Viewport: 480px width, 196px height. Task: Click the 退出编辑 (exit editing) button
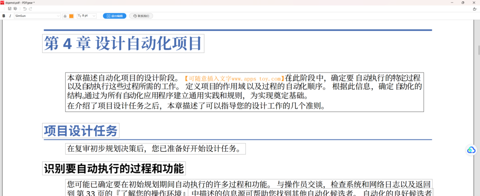(x=115, y=16)
